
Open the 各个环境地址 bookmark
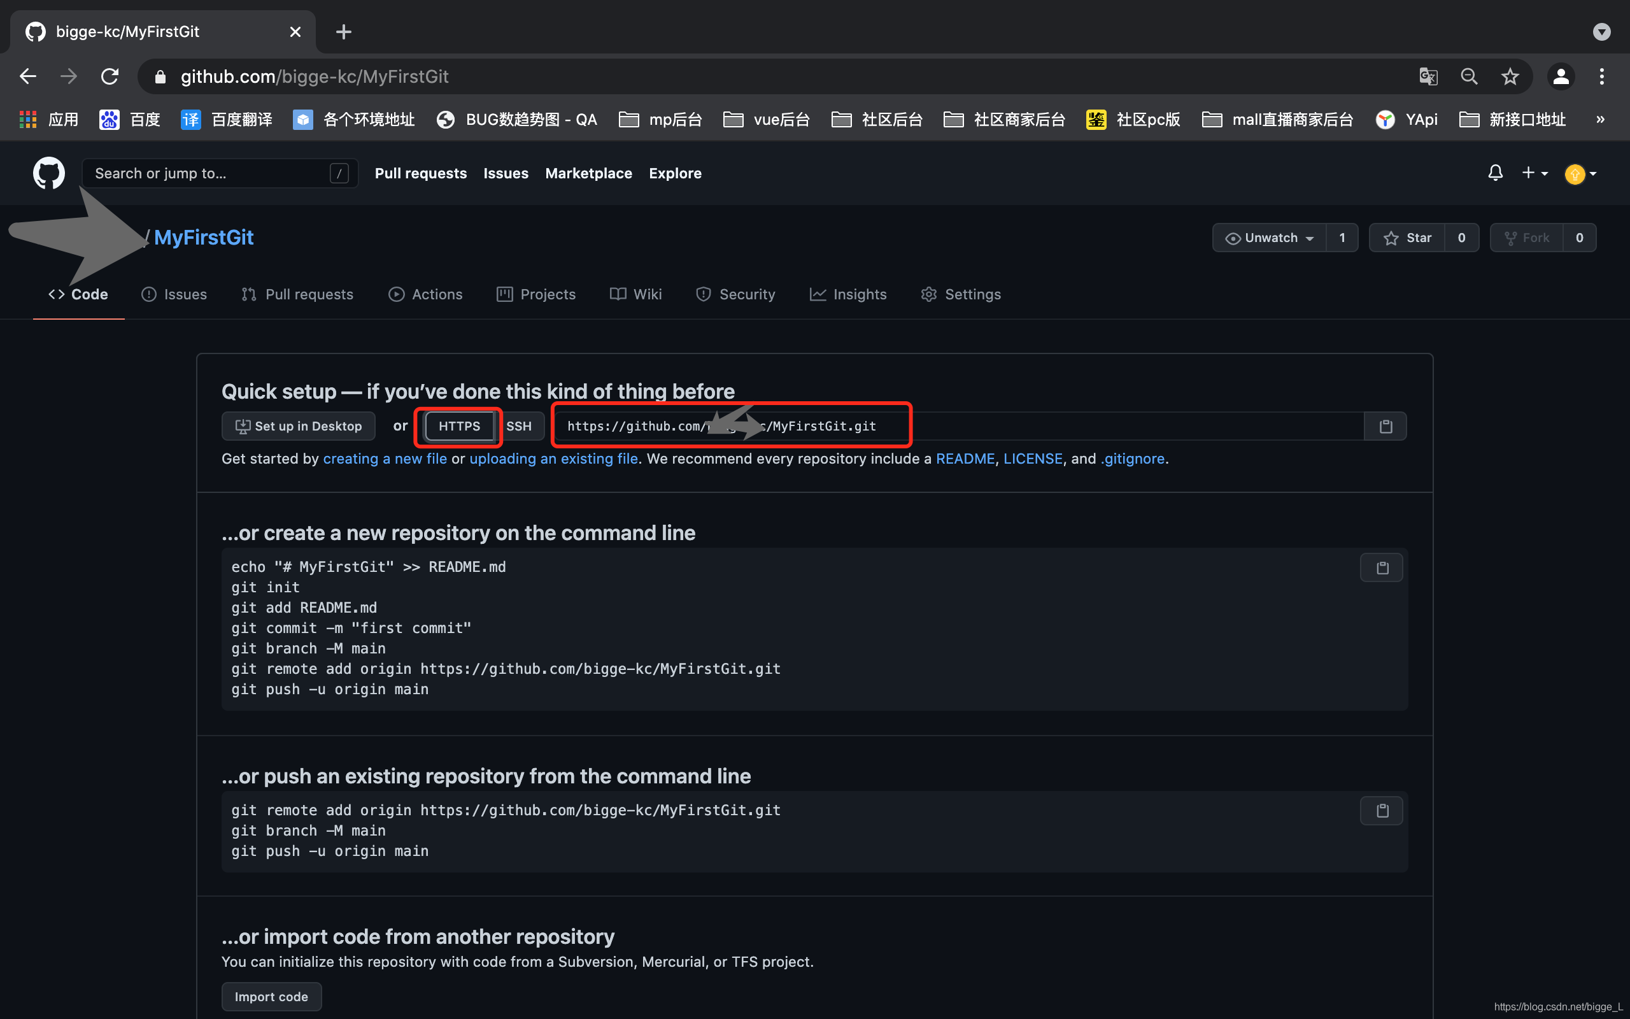[x=354, y=119]
